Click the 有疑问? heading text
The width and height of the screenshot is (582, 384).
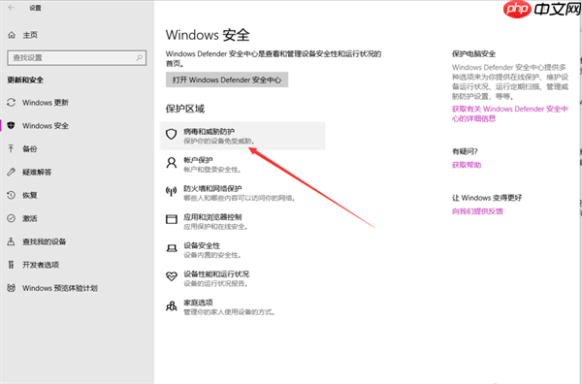(x=465, y=151)
